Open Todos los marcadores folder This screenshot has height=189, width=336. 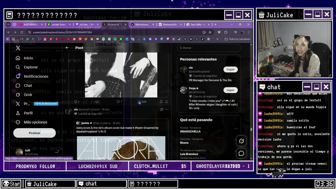coord(238,39)
